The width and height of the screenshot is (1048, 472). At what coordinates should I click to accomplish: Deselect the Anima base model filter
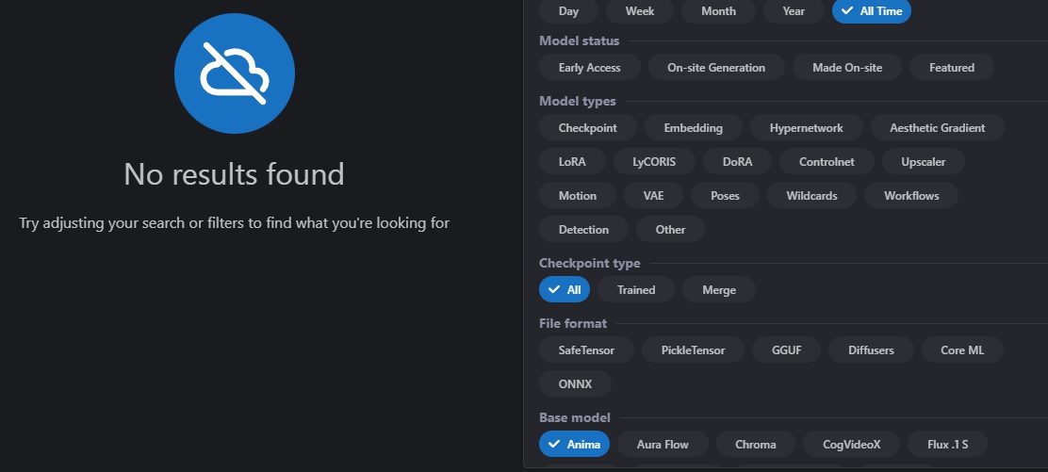574,444
